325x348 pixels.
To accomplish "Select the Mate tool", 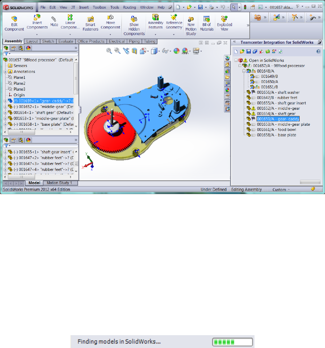I will tap(54, 21).
